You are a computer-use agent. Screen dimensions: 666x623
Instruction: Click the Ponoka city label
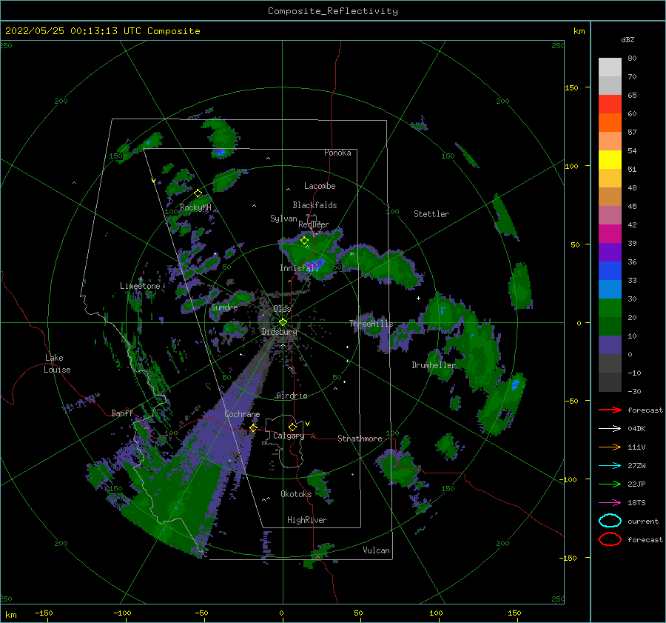(337, 153)
